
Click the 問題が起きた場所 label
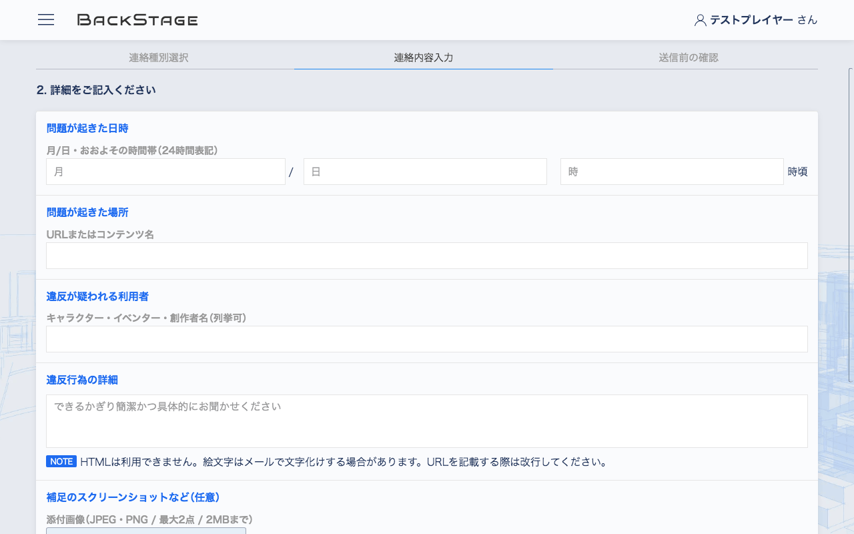(x=87, y=212)
